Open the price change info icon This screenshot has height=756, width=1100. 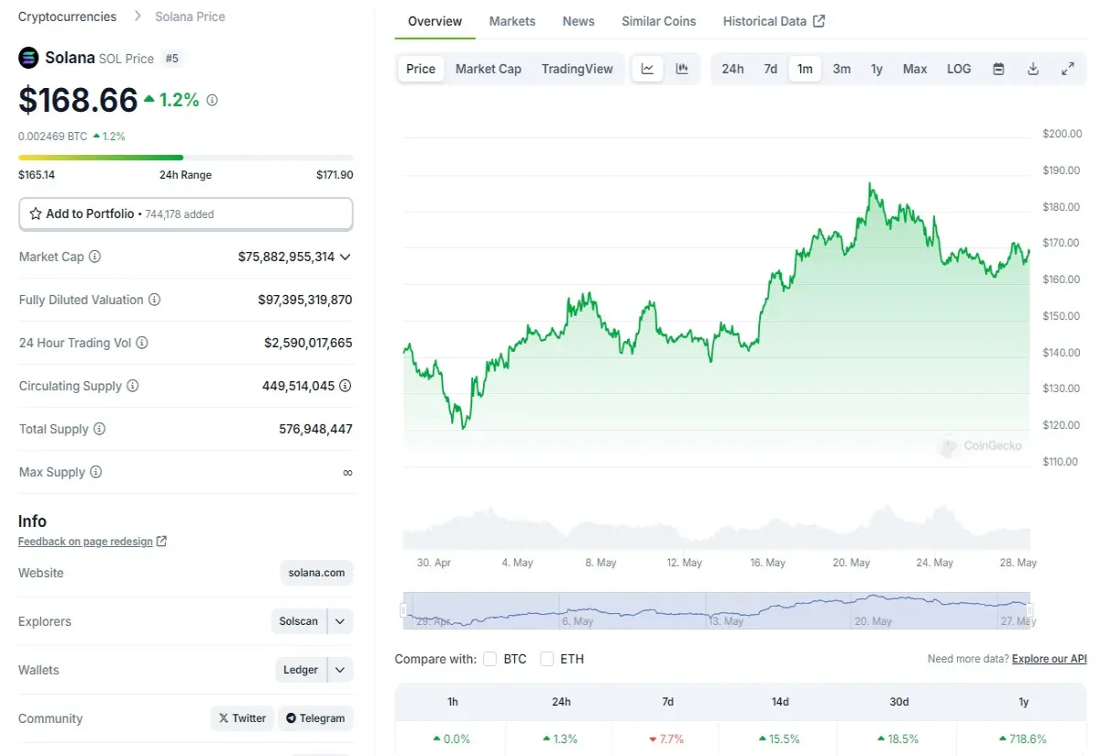coord(213,101)
